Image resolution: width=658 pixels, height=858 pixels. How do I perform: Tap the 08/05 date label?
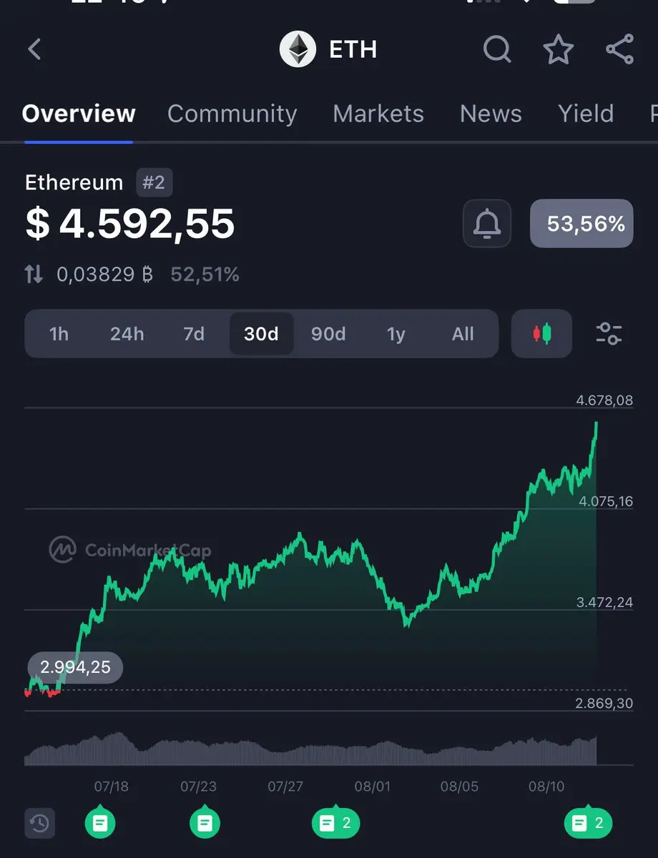[458, 786]
